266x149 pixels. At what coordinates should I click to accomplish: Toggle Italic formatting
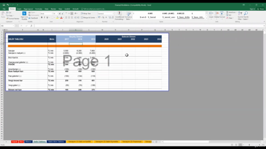[x=44, y=17]
